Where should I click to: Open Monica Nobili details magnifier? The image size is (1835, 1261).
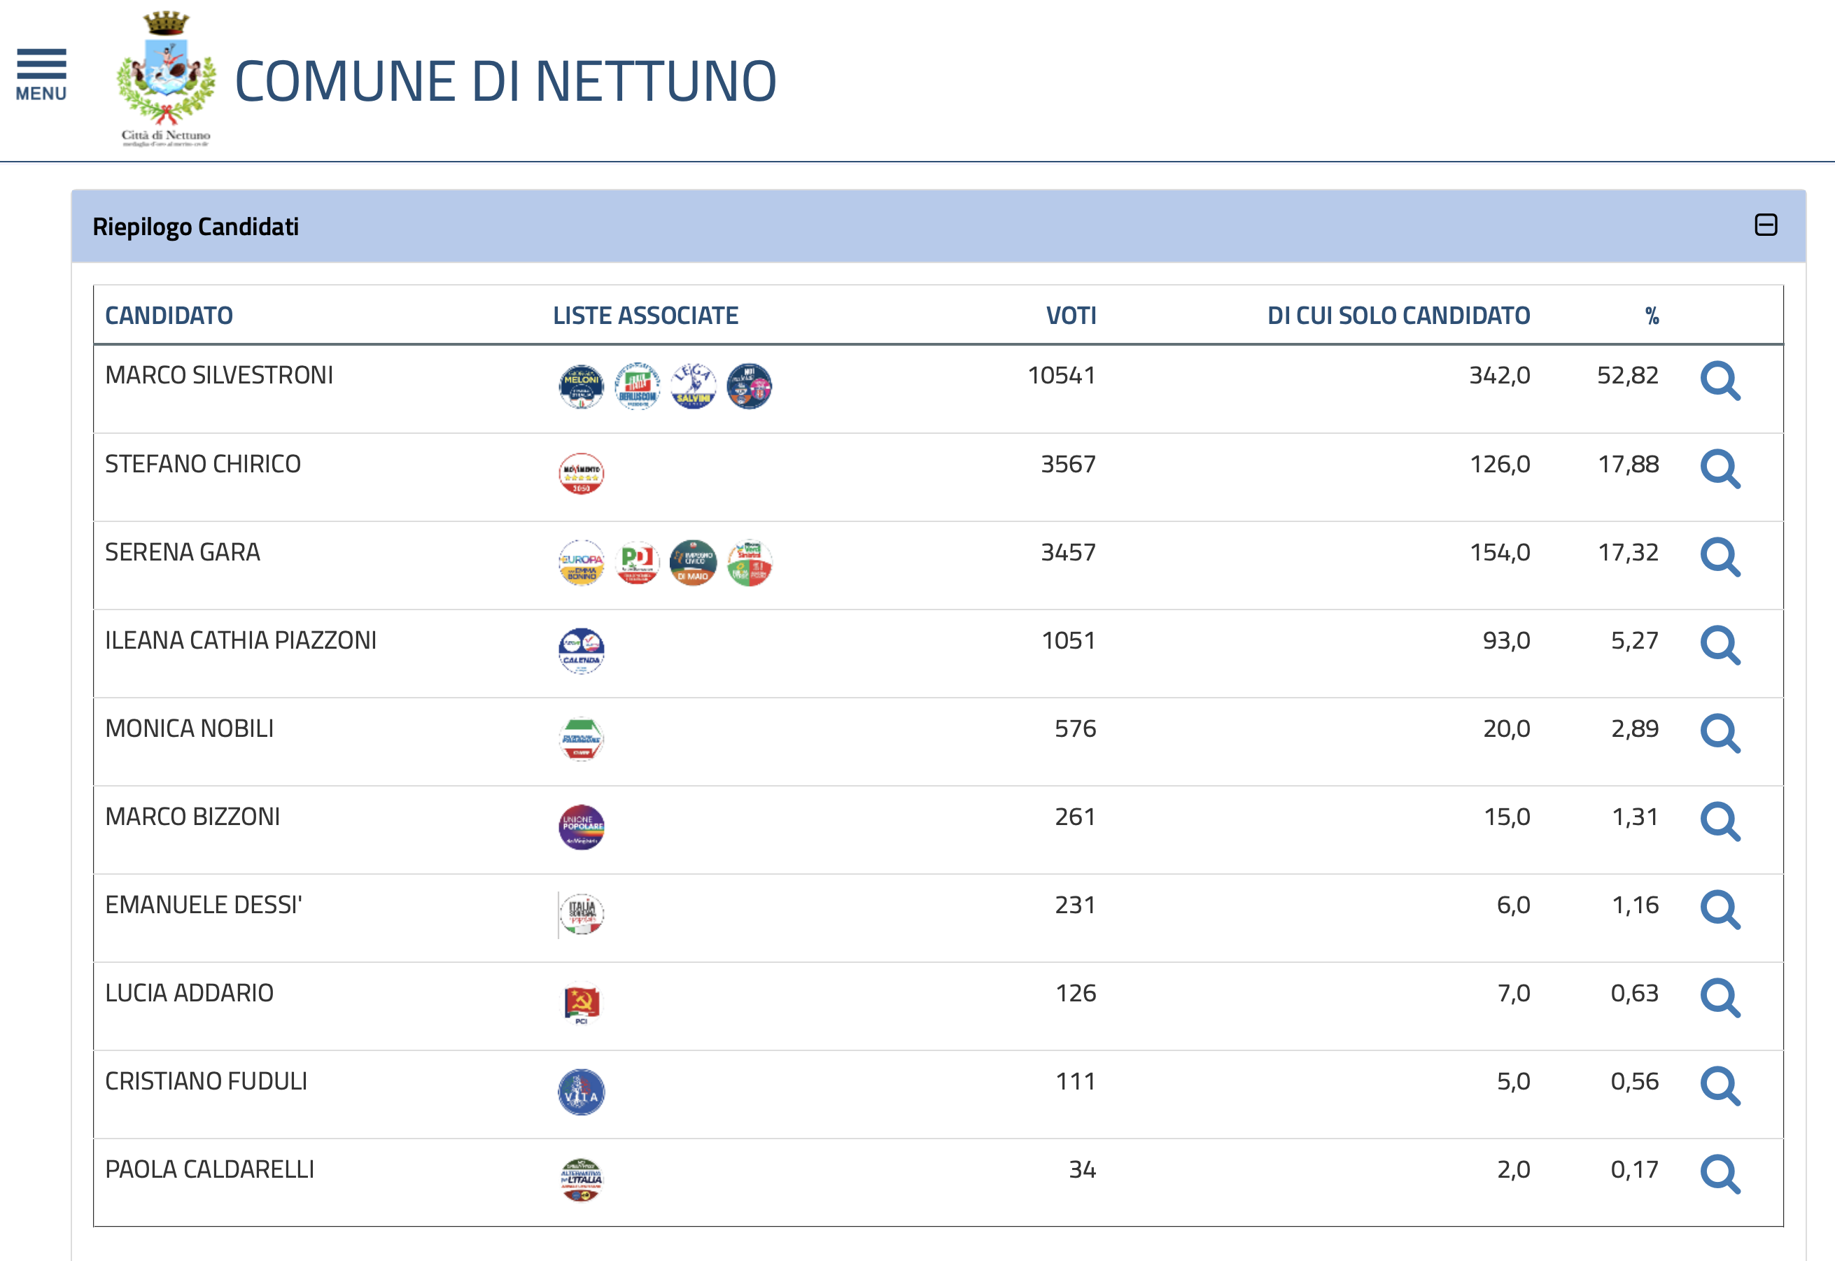1720,734
